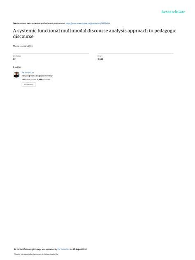Open uploader Fei Victor Lim link in footer
The width and height of the screenshot is (195, 260).
[x=64, y=249]
